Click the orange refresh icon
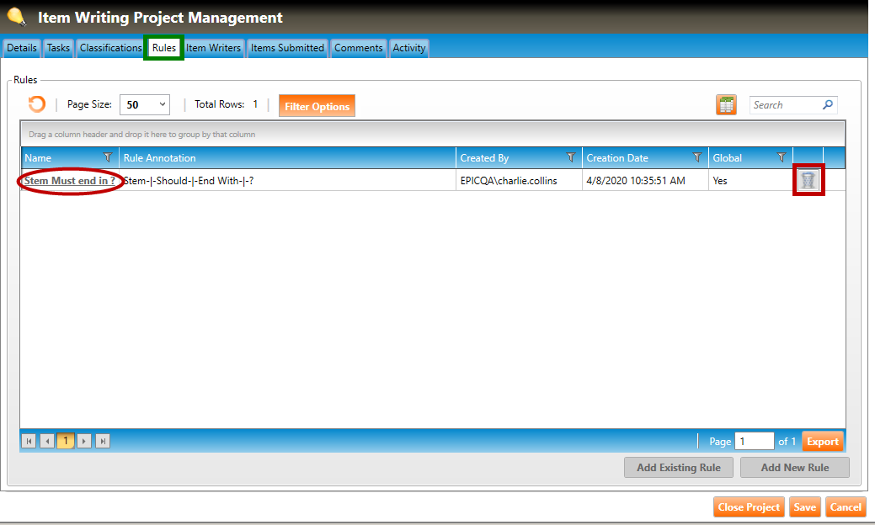Image resolution: width=875 pixels, height=525 pixels. pyautogui.click(x=36, y=104)
